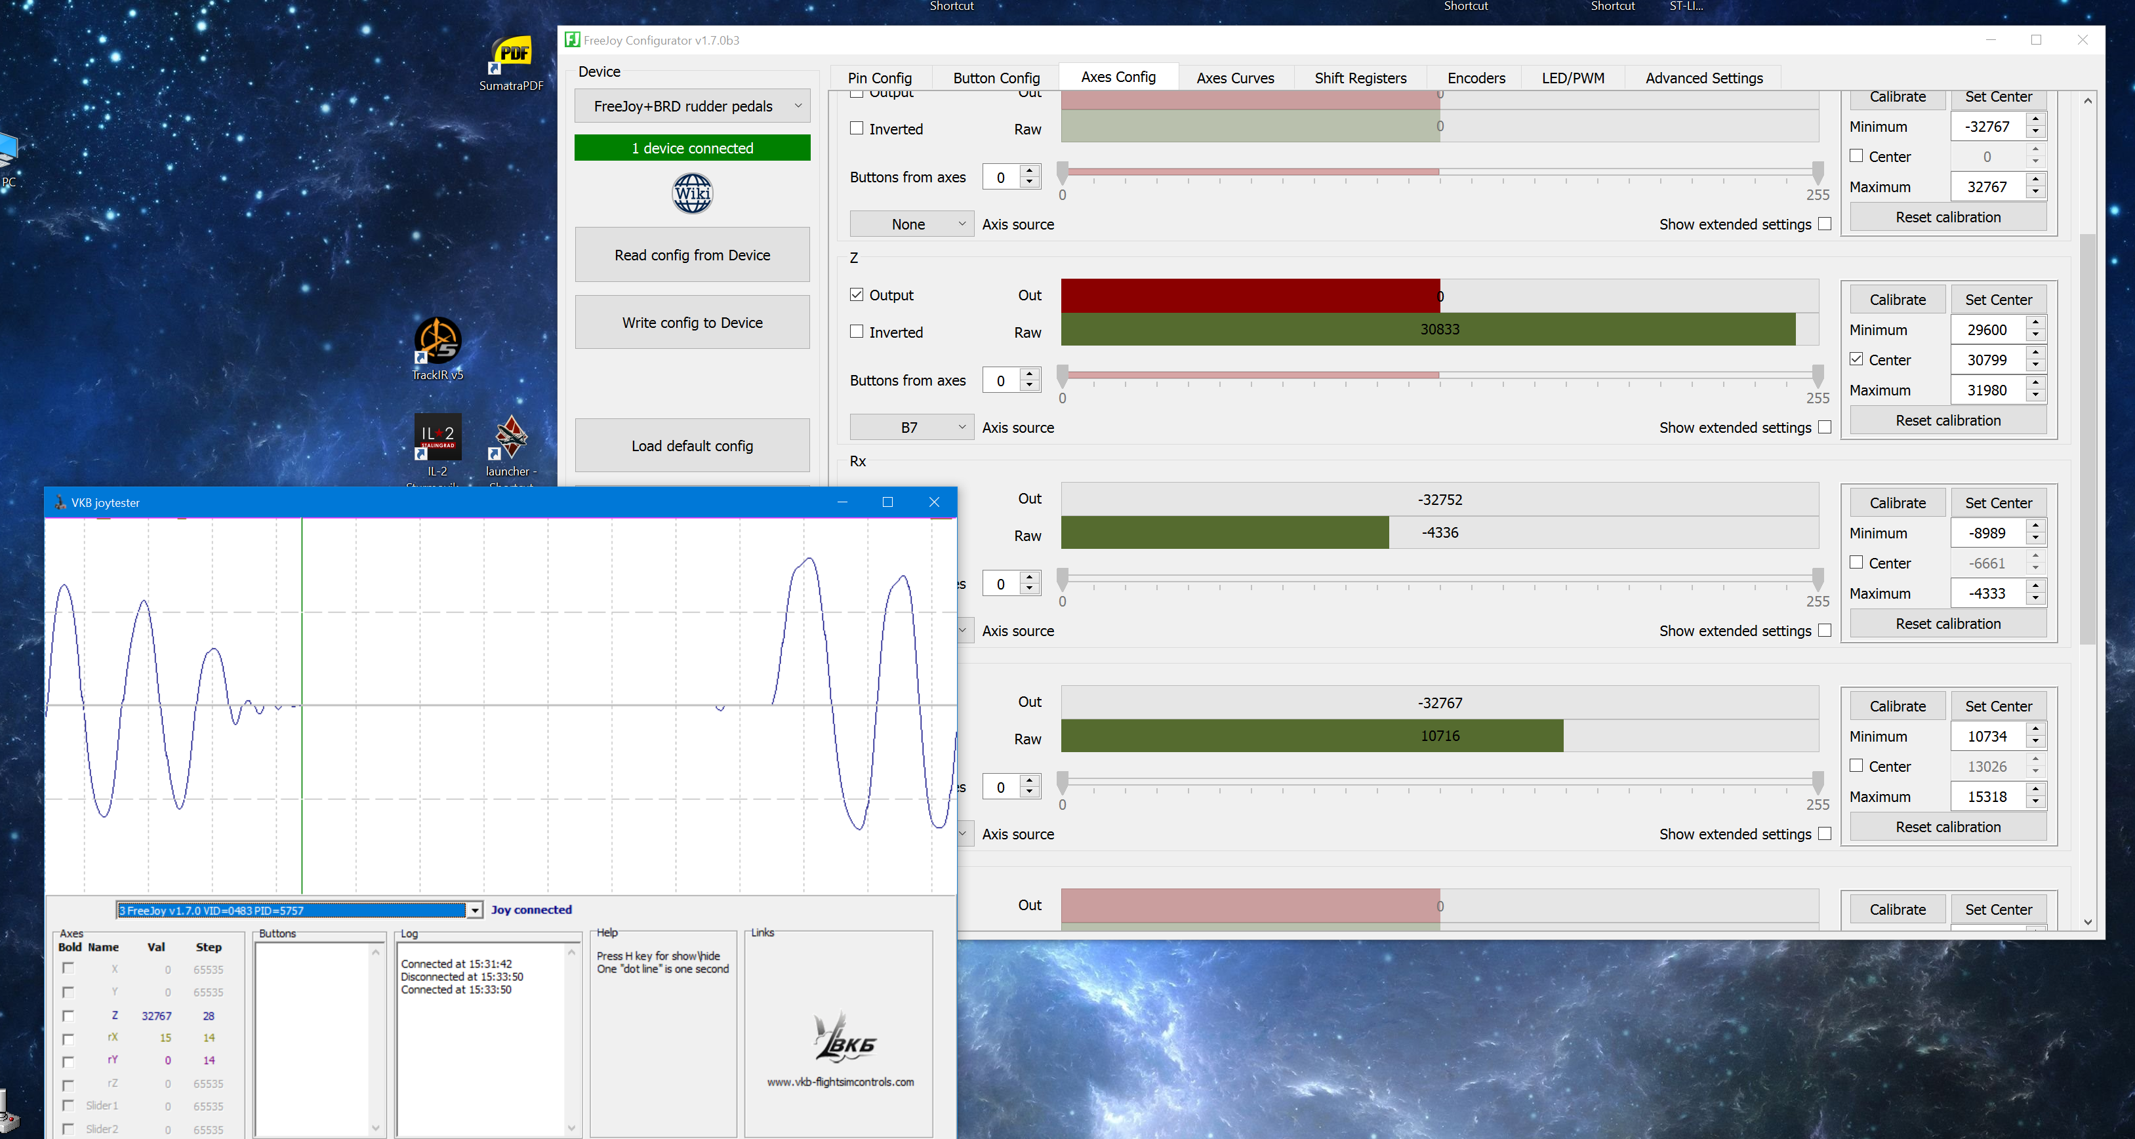This screenshot has height=1139, width=2135.
Task: Launch TrackIR v5 desktop icon
Action: [437, 340]
